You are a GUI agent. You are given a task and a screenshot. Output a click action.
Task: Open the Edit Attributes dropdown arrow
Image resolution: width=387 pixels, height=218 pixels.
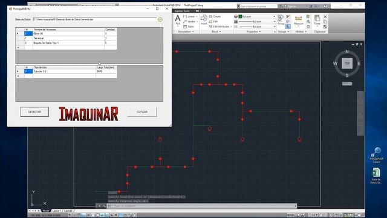point(231,27)
